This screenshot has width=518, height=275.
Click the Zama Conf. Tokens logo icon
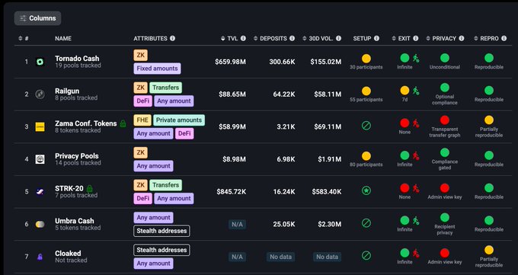pyautogui.click(x=40, y=126)
